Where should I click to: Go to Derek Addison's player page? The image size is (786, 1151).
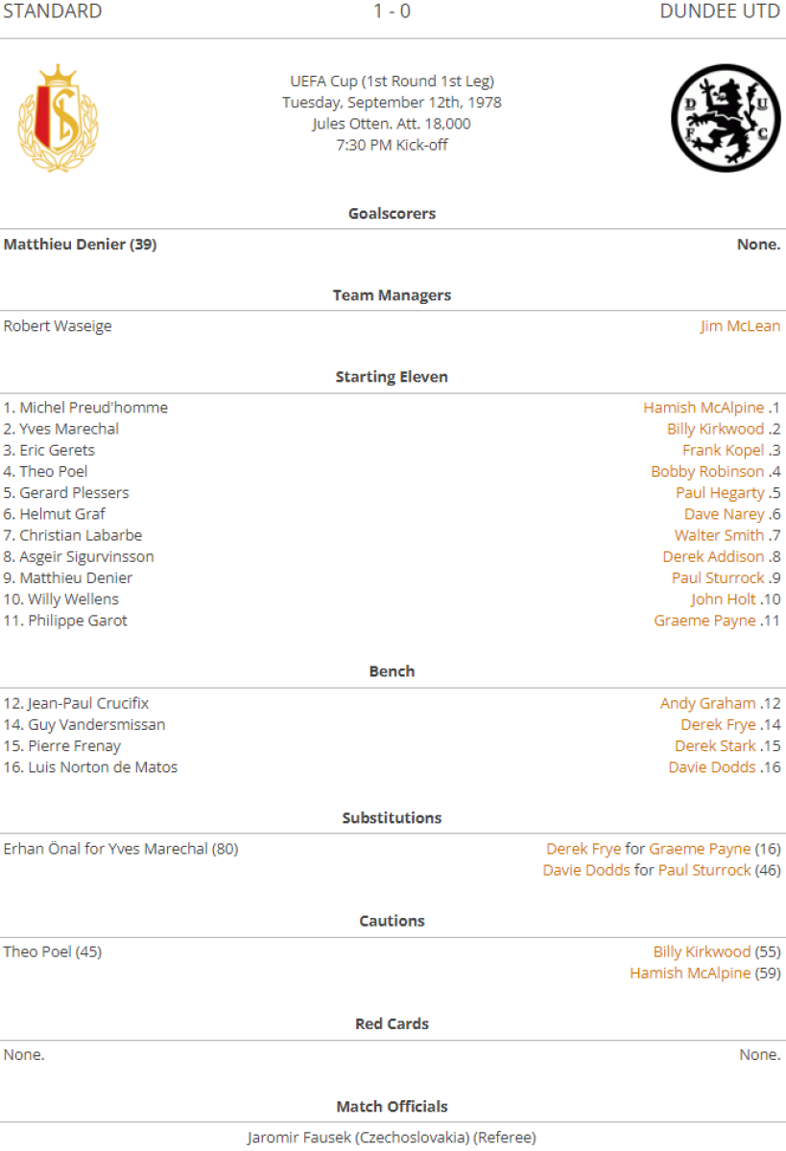pyautogui.click(x=713, y=556)
